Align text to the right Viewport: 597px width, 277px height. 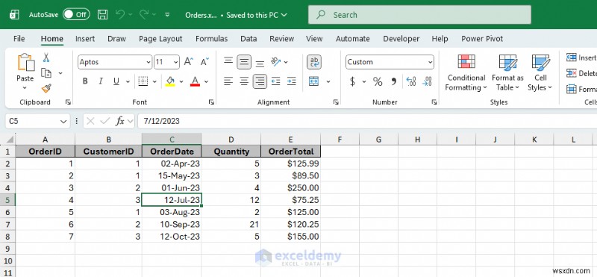(260, 81)
